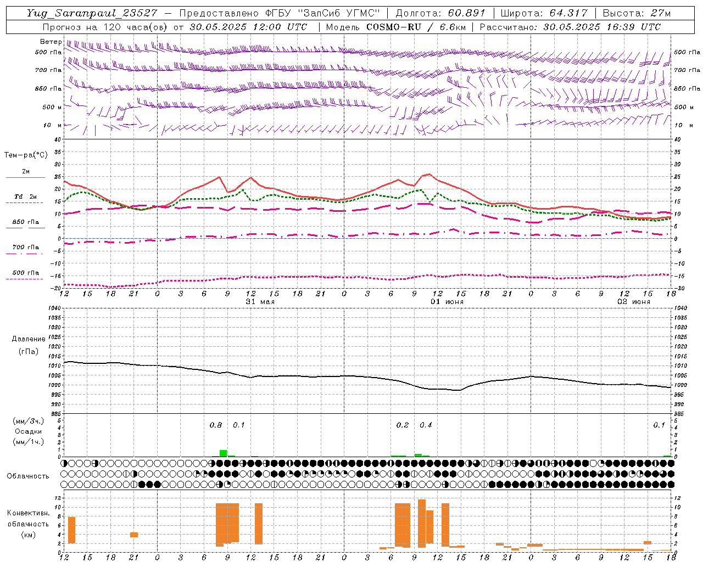Click the 'Рассчитано: 30.05.2025 16:39 UTC' text

click(x=570, y=27)
